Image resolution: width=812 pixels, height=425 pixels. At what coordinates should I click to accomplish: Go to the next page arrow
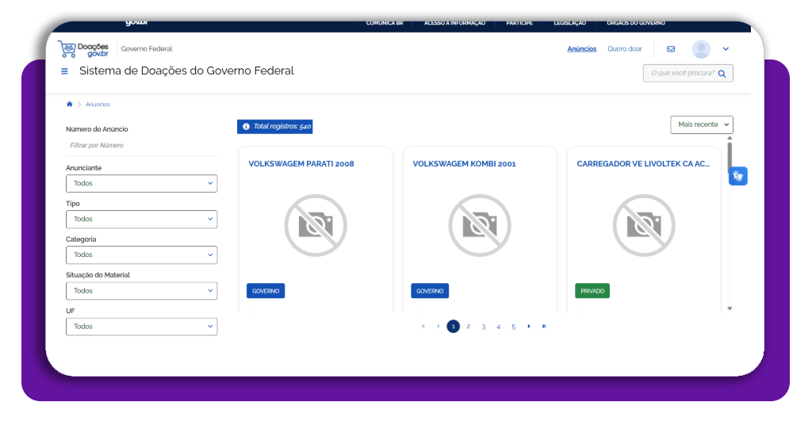(x=529, y=326)
